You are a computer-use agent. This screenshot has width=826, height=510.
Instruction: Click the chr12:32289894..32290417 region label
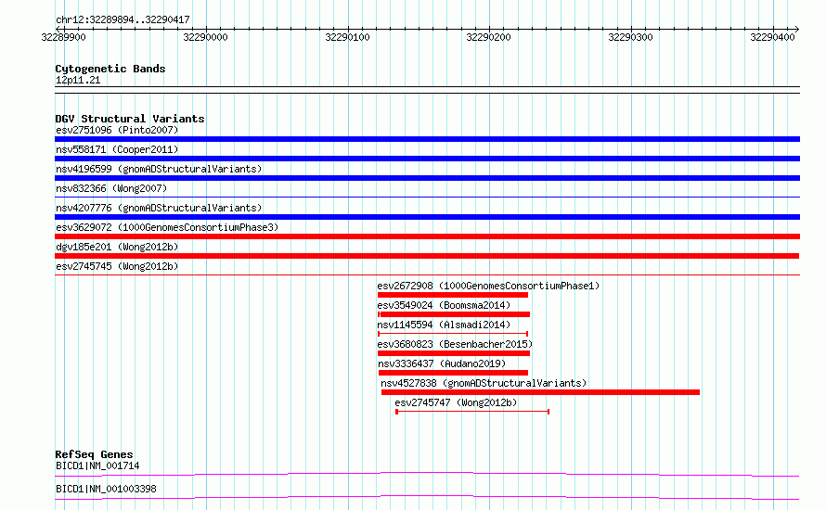coord(123,20)
